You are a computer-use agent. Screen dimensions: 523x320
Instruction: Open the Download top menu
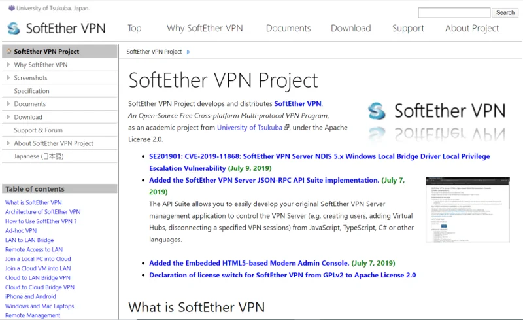351,28
